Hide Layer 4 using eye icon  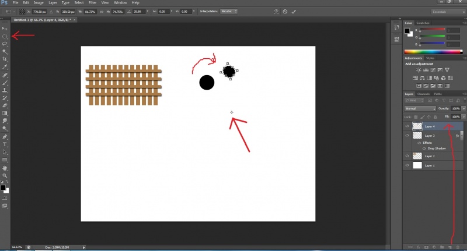click(407, 126)
